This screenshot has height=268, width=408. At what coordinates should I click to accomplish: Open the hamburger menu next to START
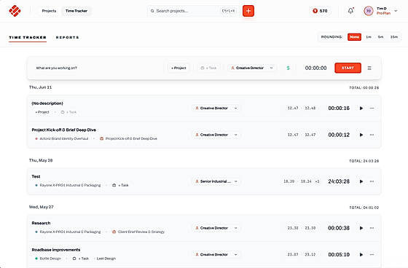(x=369, y=68)
